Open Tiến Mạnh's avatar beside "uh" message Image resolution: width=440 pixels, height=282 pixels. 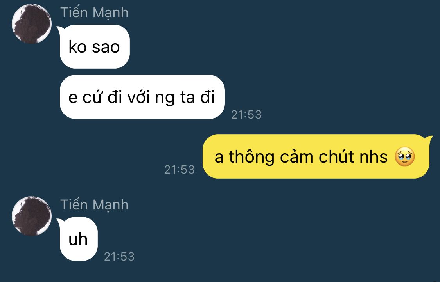point(31,216)
